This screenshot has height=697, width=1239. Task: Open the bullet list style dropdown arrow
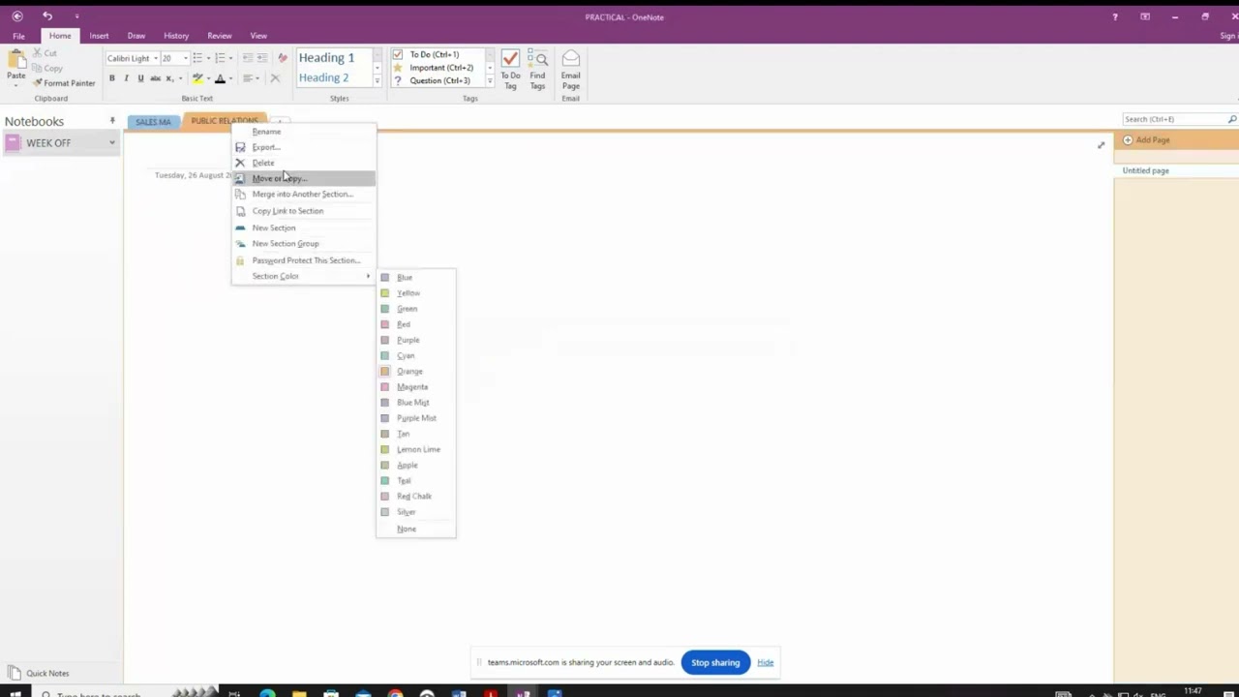click(206, 58)
